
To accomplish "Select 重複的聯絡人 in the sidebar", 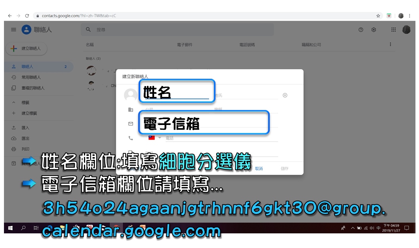I will tap(33, 88).
